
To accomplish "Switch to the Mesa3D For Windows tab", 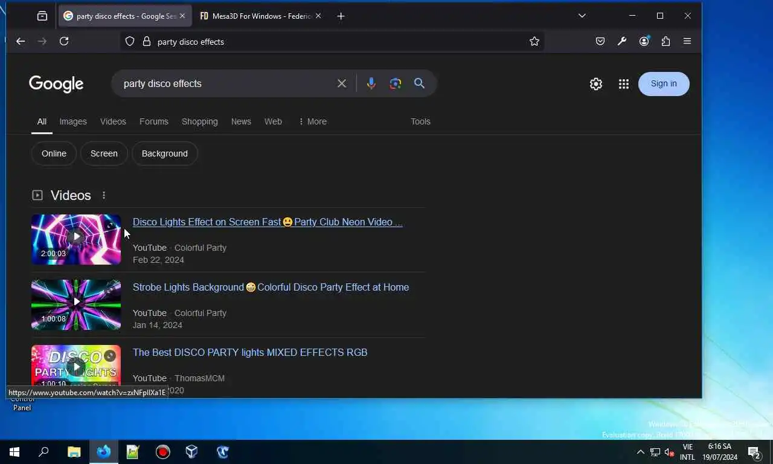I will tap(260, 16).
